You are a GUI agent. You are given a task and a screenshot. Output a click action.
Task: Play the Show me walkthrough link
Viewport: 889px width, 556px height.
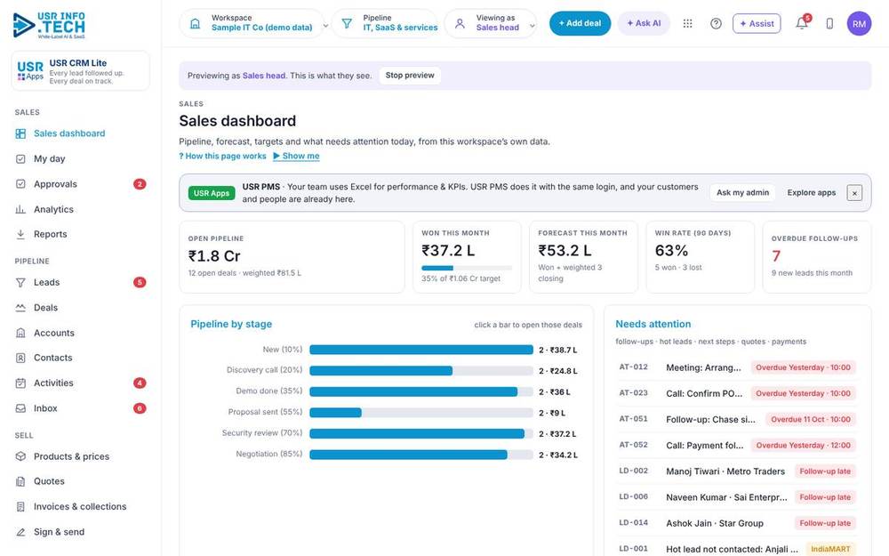(296, 156)
